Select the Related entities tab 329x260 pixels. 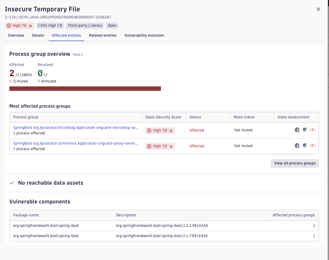pyautogui.click(x=103, y=35)
